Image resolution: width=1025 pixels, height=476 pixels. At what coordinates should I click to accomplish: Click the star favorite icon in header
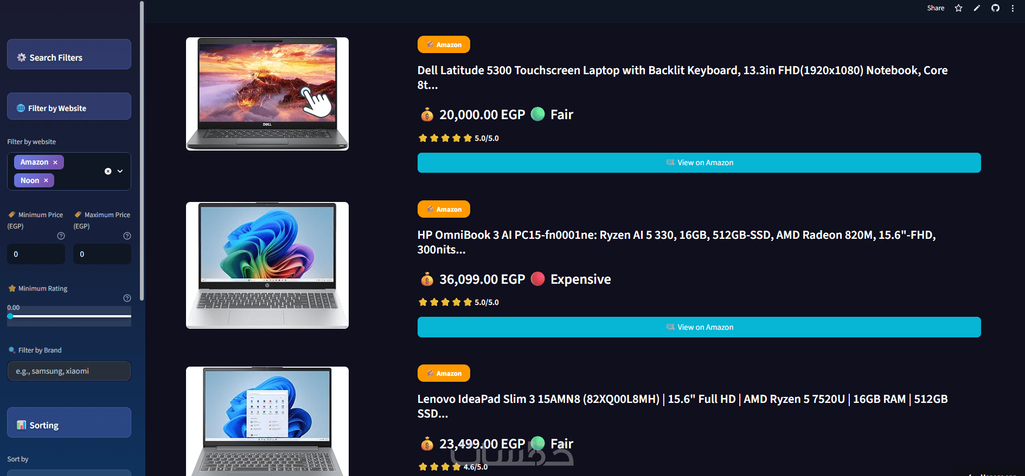point(958,8)
